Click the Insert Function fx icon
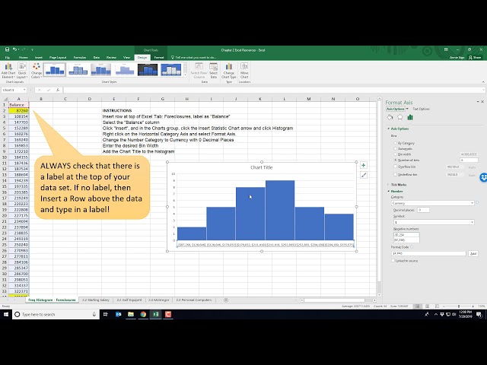Image resolution: width=487 pixels, height=365 pixels. click(x=58, y=90)
